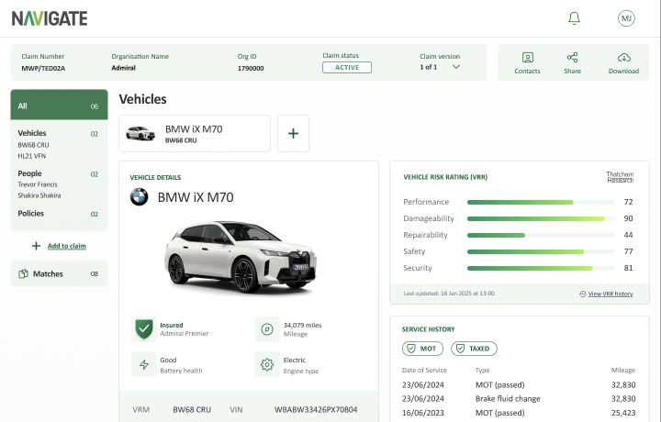This screenshot has height=422, width=661.
Task: Click the 34,079 miles mileage value
Action: click(302, 325)
